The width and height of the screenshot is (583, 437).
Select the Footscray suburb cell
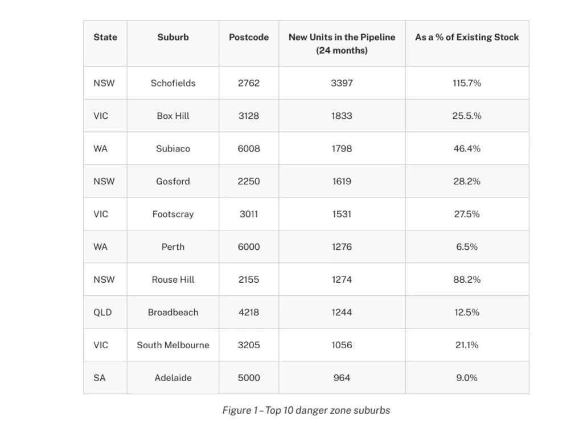(173, 214)
